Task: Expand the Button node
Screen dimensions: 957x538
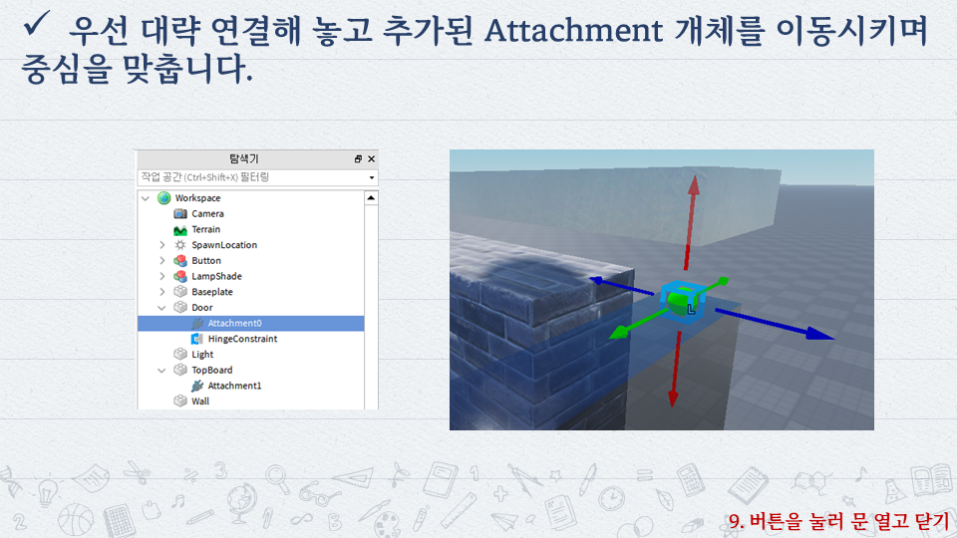Action: (x=162, y=260)
